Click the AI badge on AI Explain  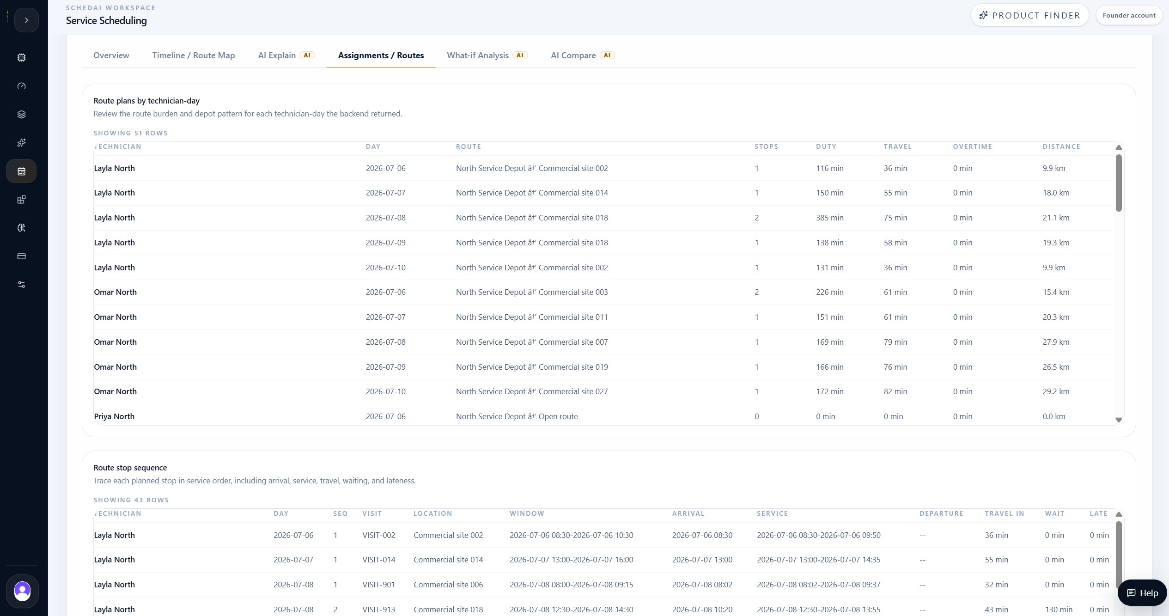307,55
